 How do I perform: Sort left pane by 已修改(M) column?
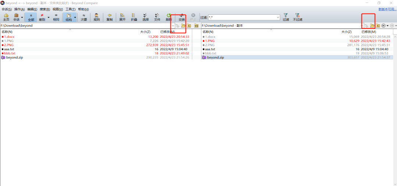175,32
